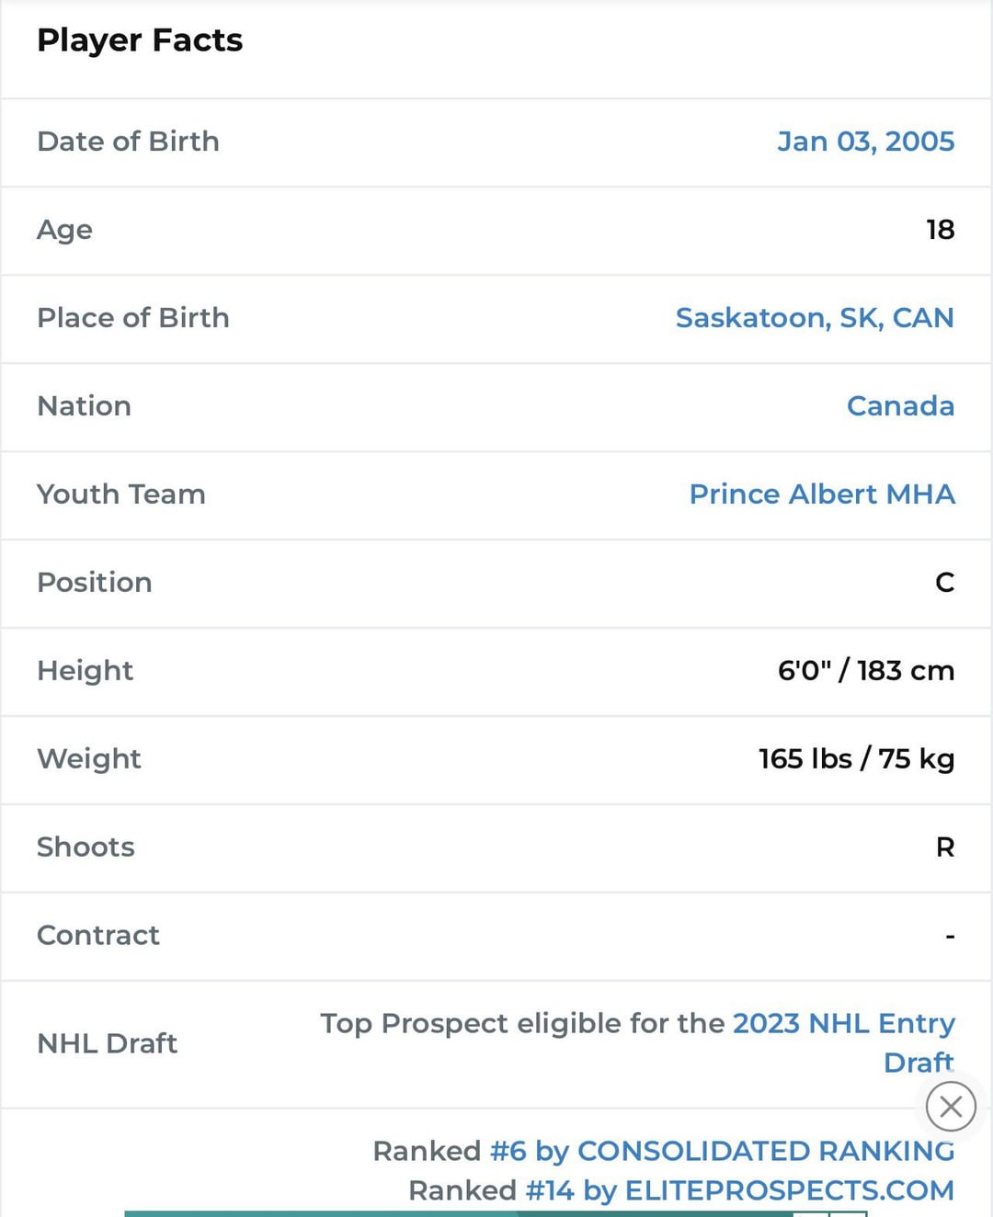
Task: Click the Date of Birth label
Action: click(128, 142)
